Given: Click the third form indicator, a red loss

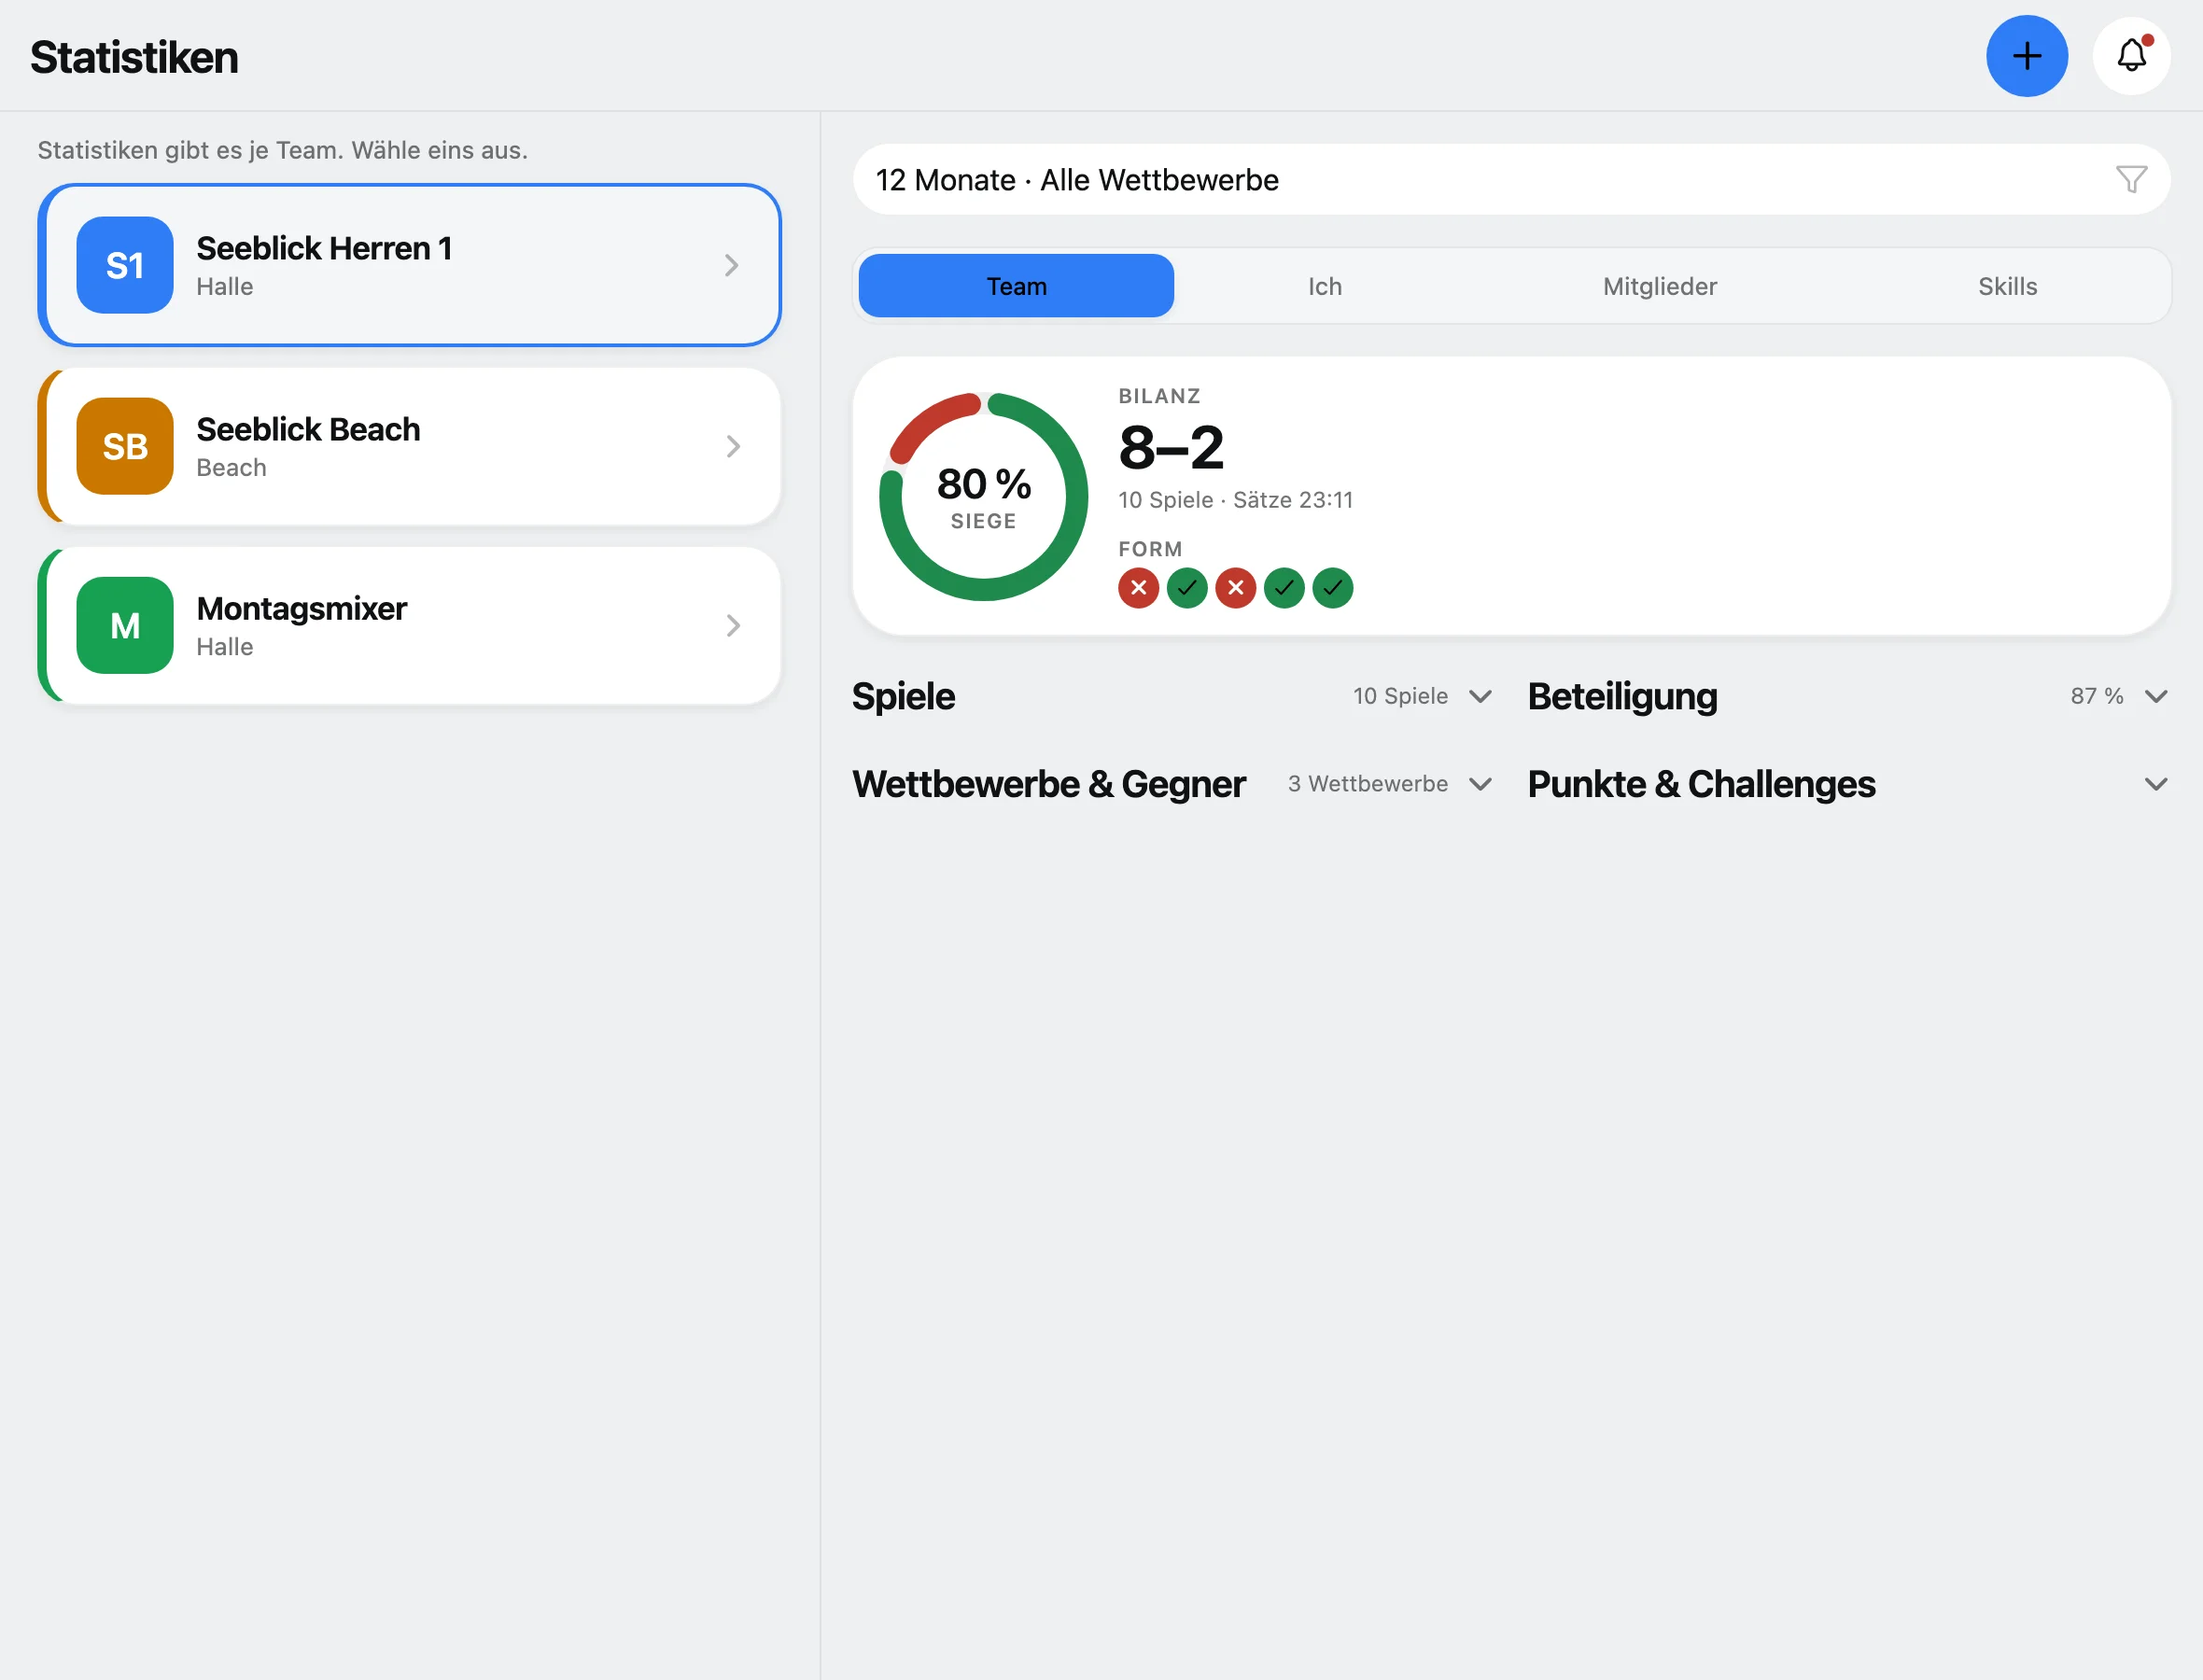Looking at the screenshot, I should click(x=1235, y=588).
